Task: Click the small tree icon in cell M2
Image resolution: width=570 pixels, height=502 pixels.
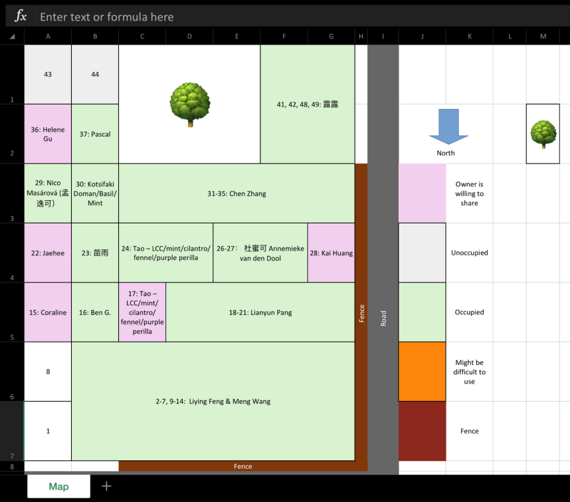Action: click(x=542, y=132)
